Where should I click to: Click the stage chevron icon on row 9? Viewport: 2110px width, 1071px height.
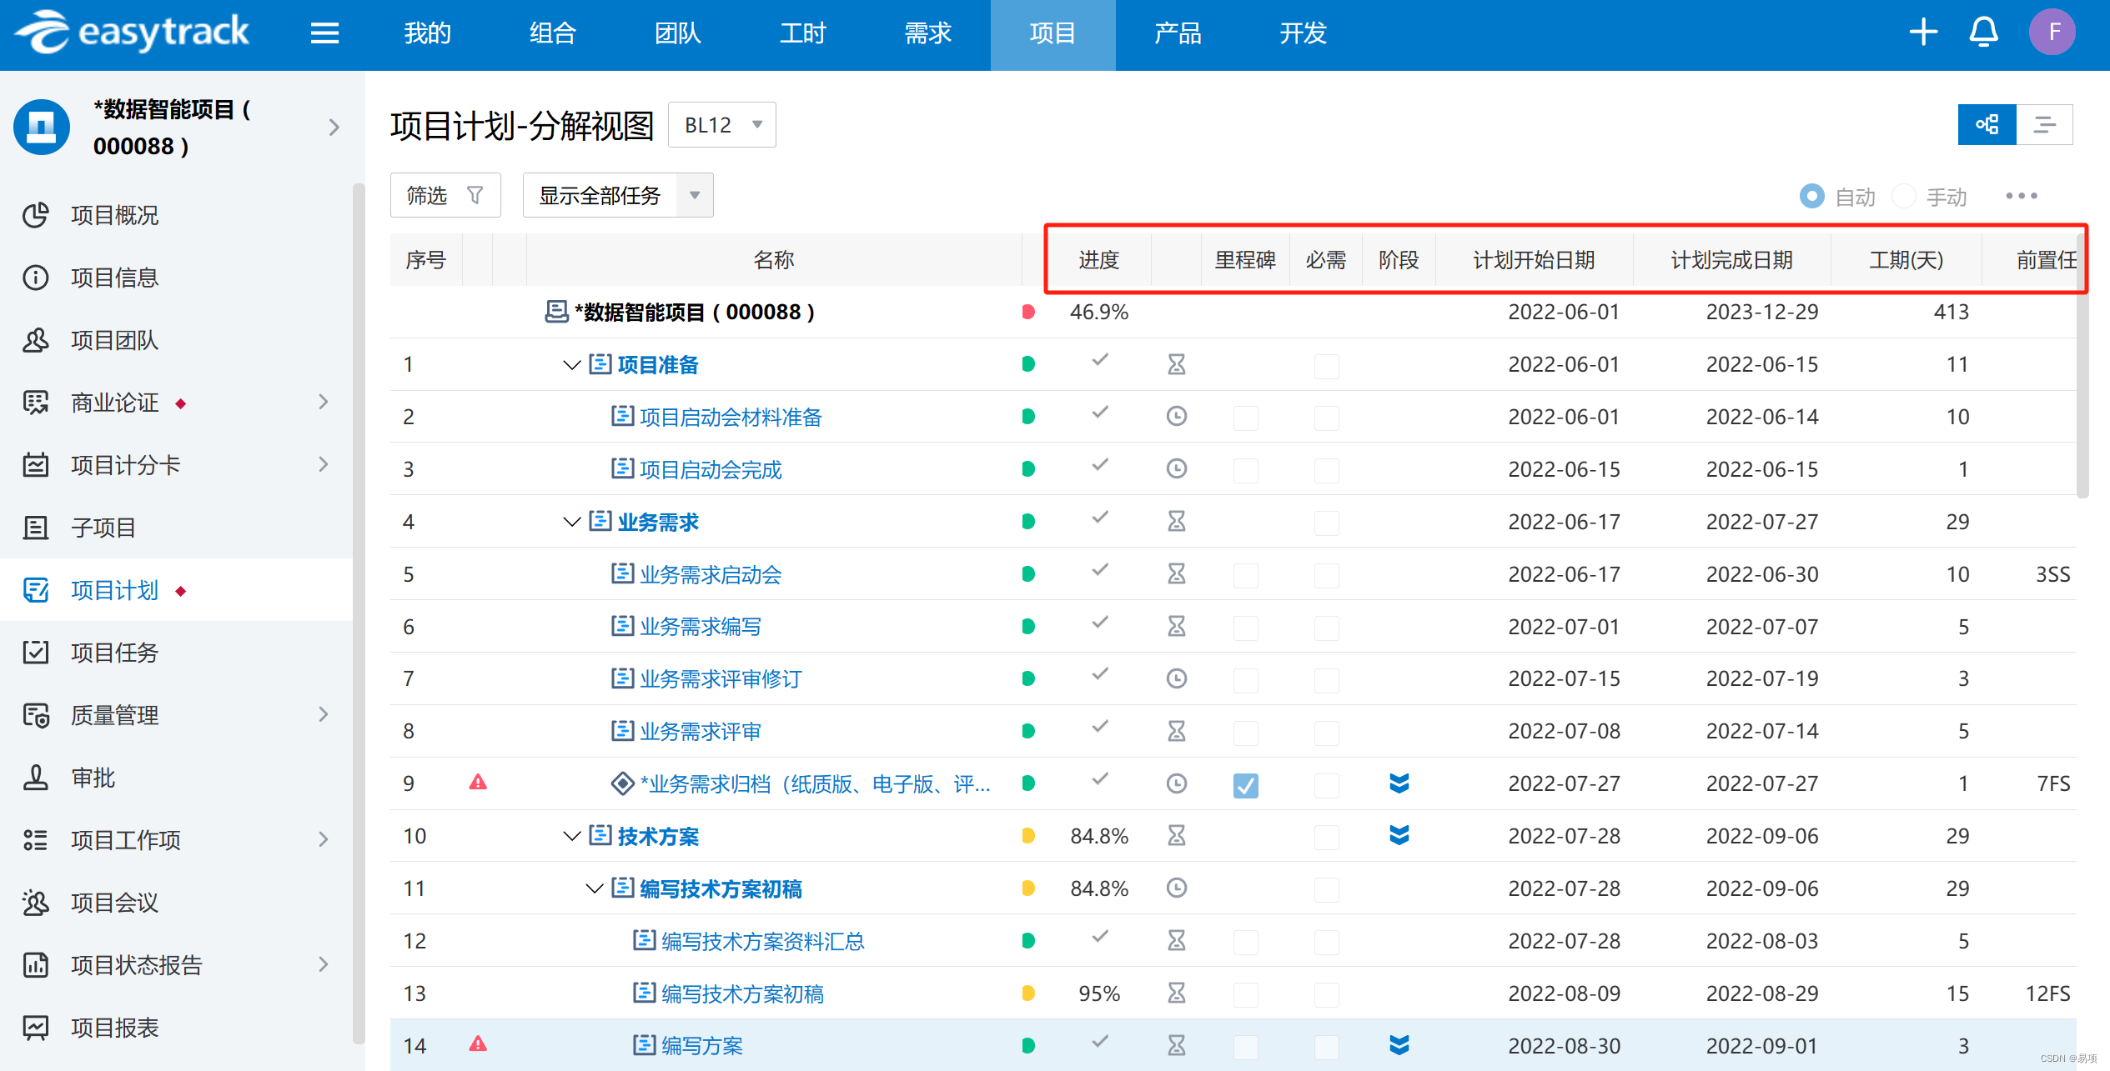[x=1399, y=783]
